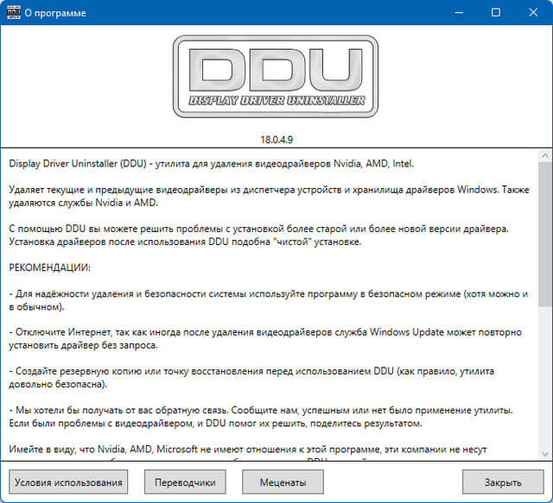
Task: Click the scrollbar up arrow
Action: click(545, 155)
